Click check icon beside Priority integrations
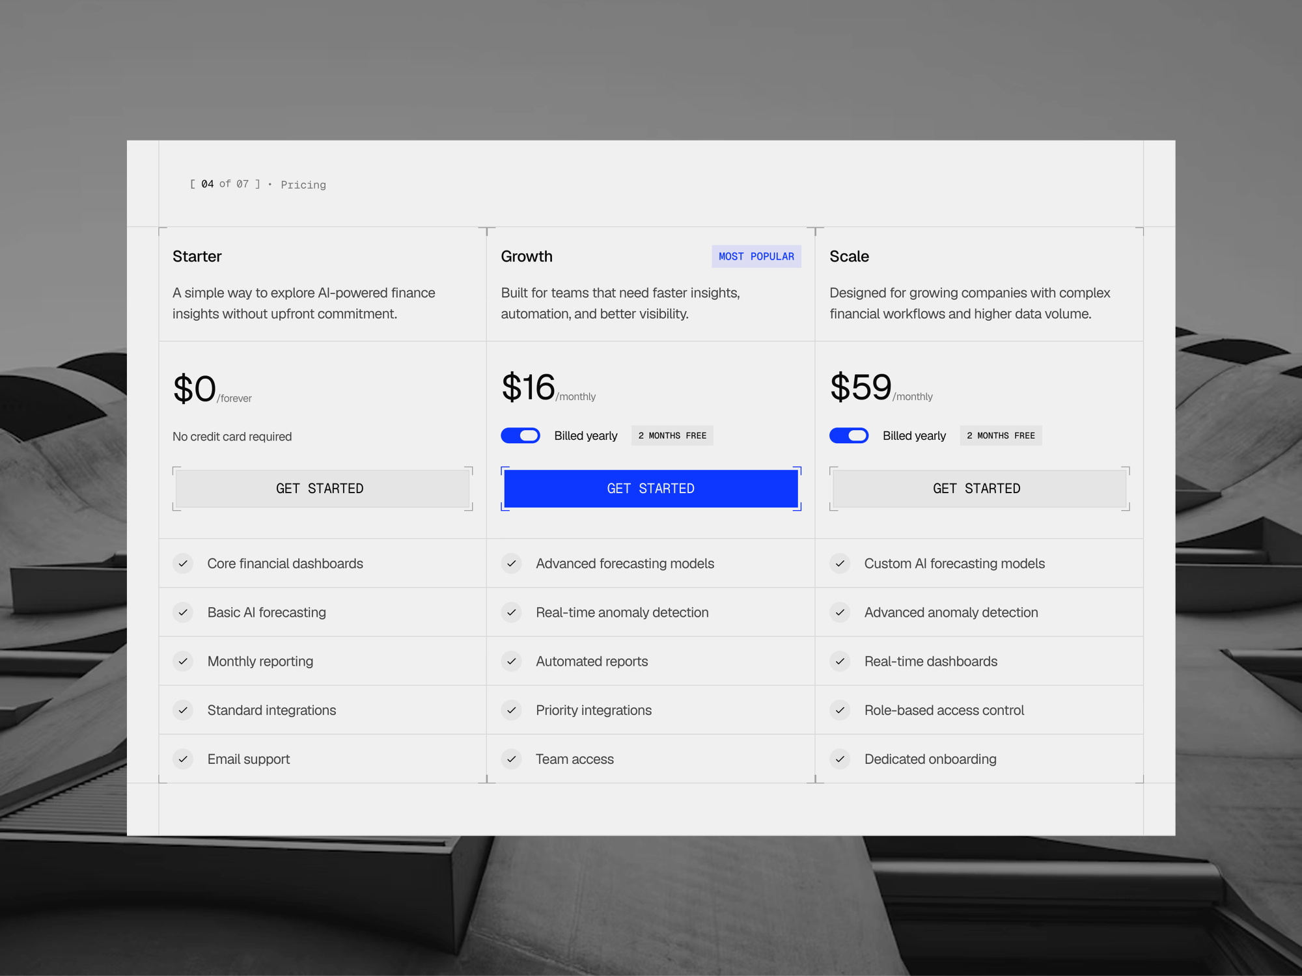 click(512, 710)
